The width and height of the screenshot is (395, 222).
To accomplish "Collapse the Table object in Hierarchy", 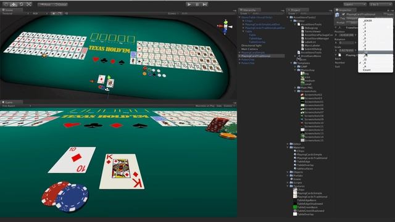I will click(x=243, y=31).
